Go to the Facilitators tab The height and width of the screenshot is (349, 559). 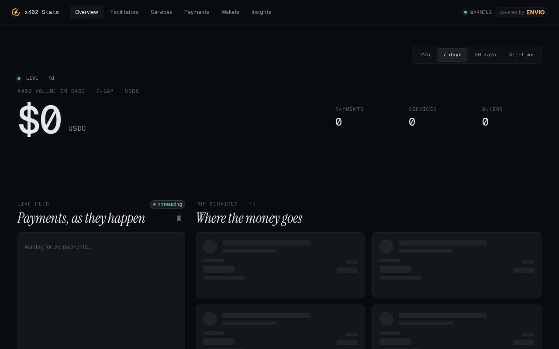tap(124, 12)
